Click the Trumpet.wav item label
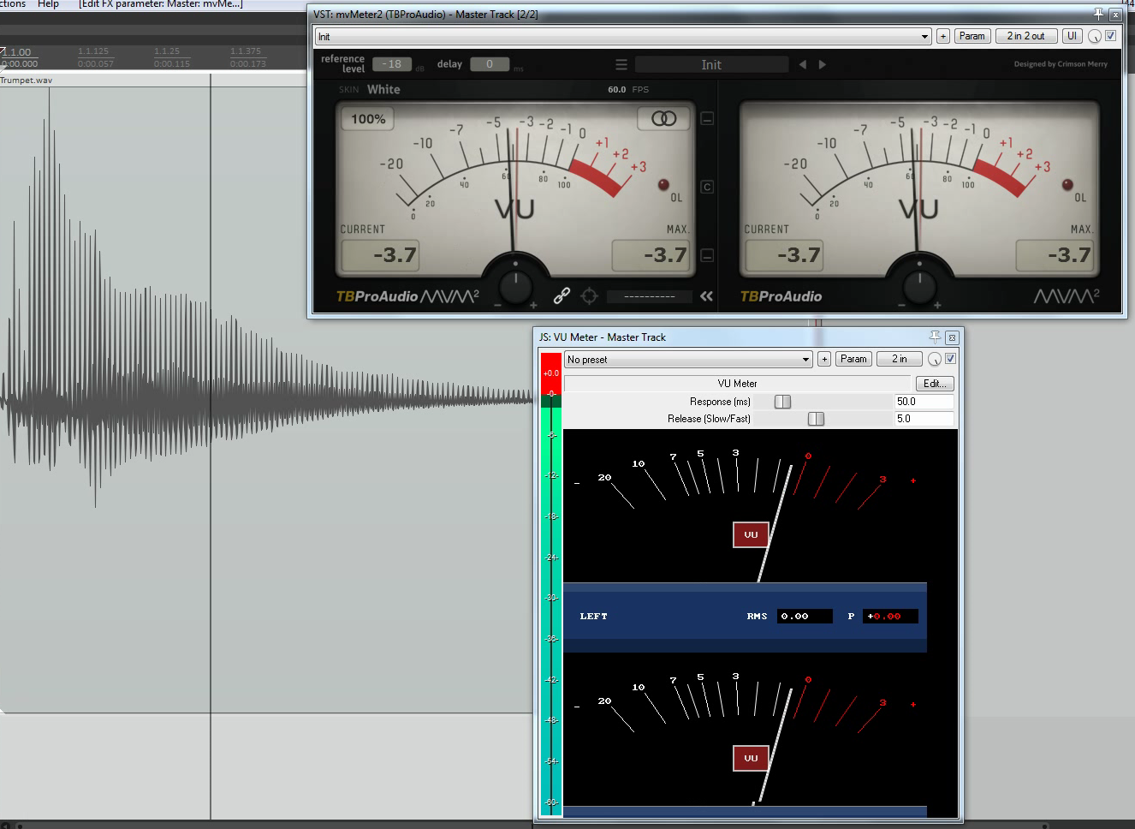Screen dimensions: 1135x829 pyautogui.click(x=27, y=80)
